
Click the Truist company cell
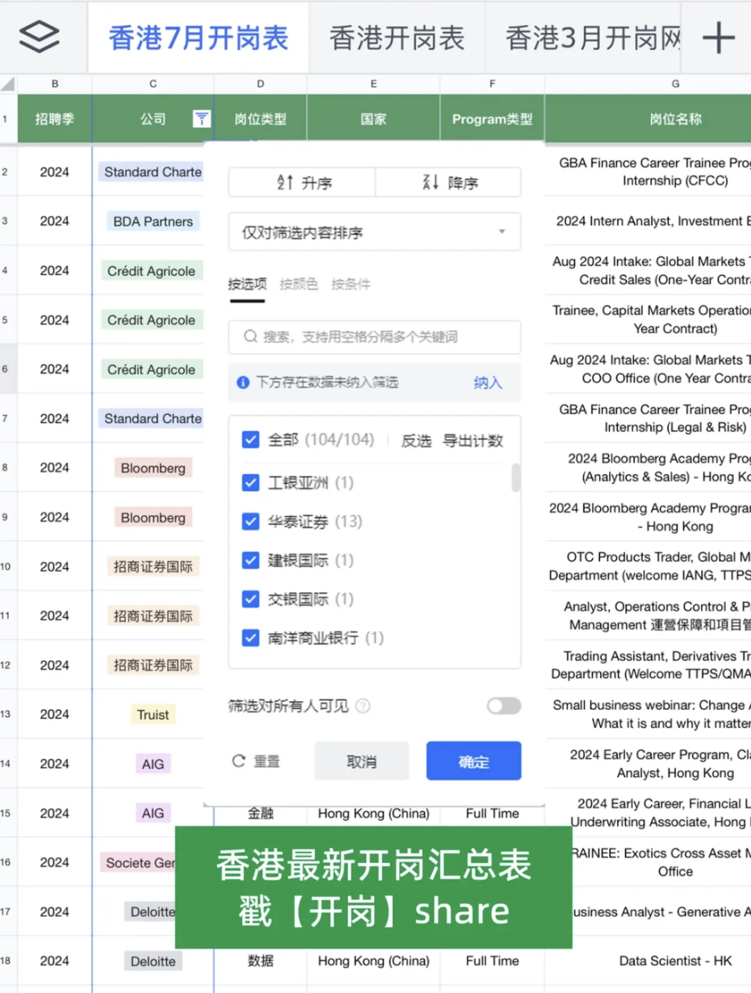click(x=153, y=714)
